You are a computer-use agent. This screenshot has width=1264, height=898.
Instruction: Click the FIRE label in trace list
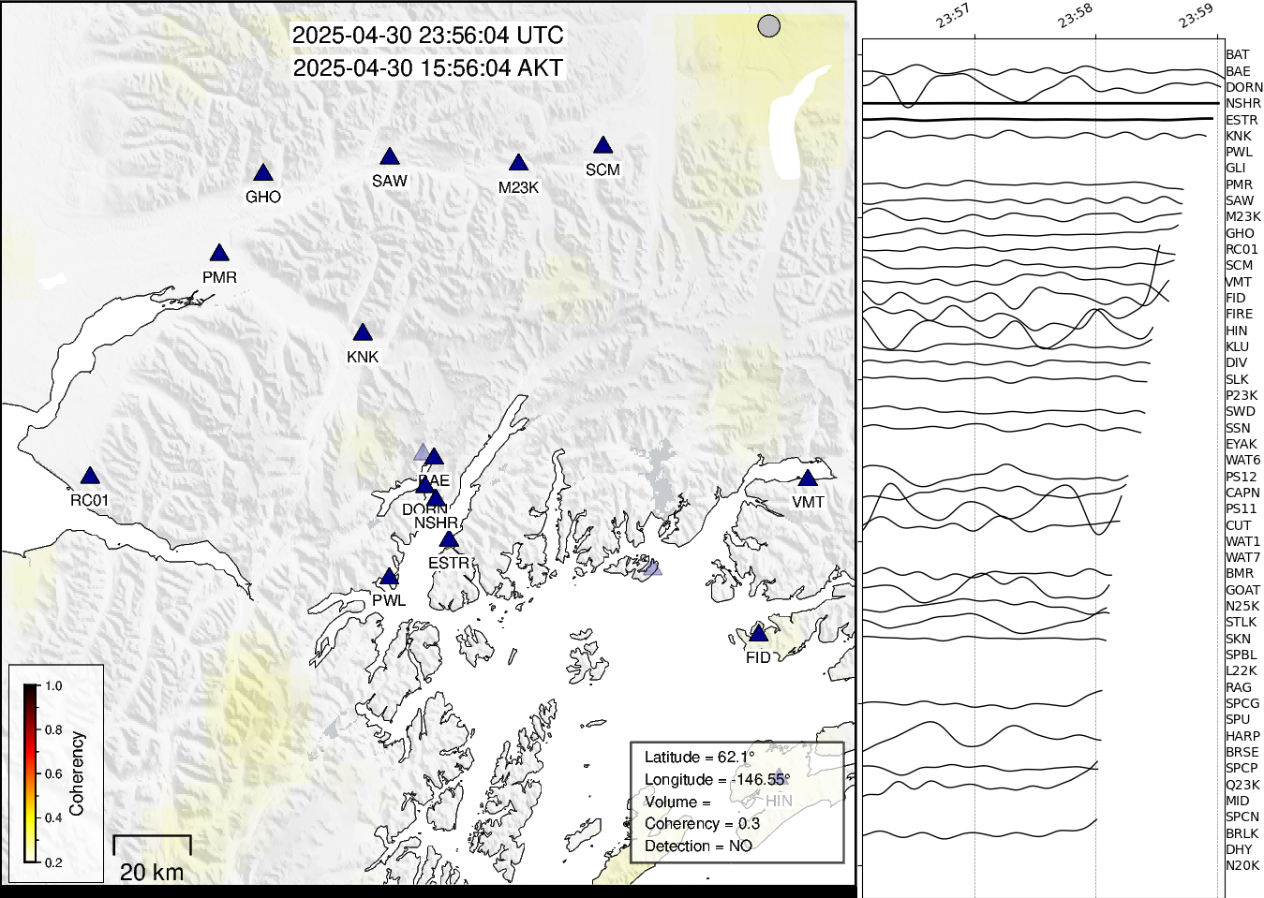(x=1240, y=315)
